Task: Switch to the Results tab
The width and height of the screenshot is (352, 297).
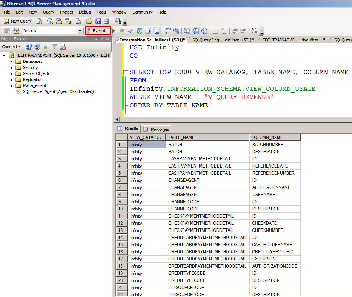Action: point(128,129)
